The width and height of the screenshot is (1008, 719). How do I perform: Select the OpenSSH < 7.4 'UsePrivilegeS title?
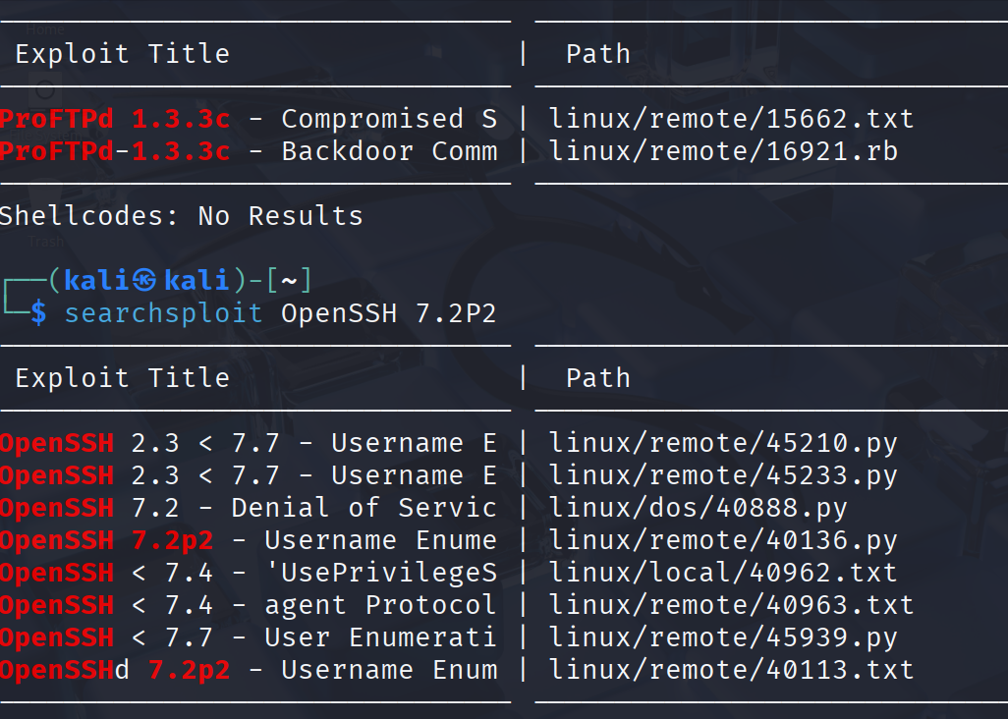[x=249, y=573]
